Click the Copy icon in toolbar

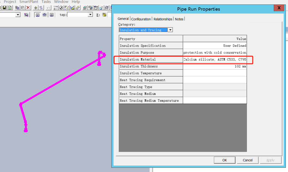[x=17, y=8]
